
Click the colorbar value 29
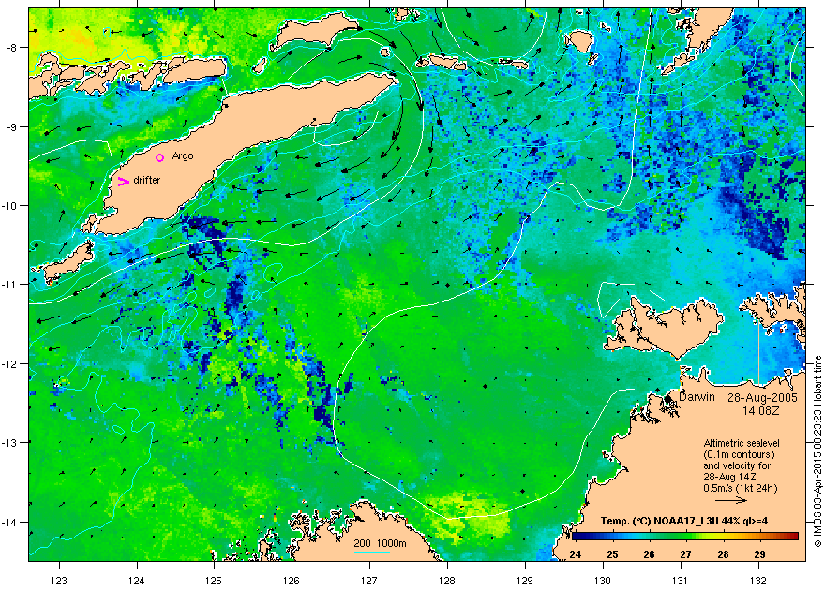tap(759, 554)
